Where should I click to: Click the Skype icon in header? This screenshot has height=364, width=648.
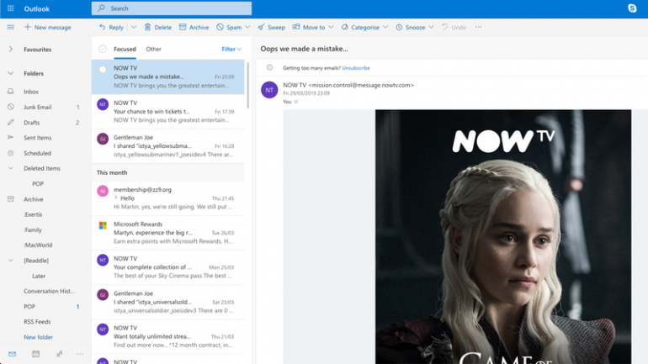pos(632,8)
